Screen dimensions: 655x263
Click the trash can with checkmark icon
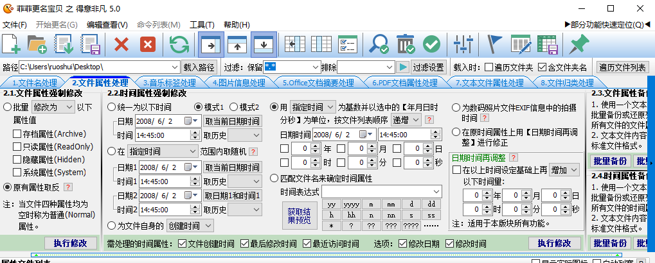pos(405,44)
